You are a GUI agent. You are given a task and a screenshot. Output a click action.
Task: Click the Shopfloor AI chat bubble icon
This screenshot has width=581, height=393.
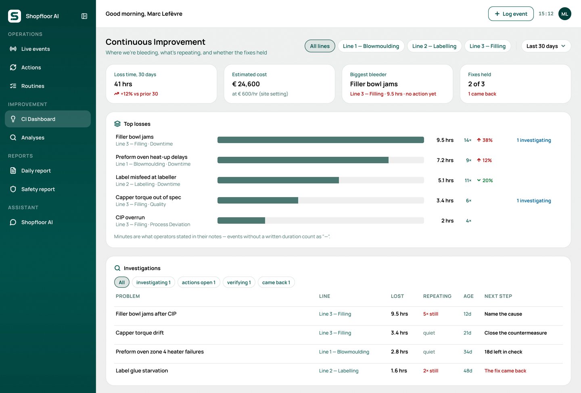pos(13,222)
